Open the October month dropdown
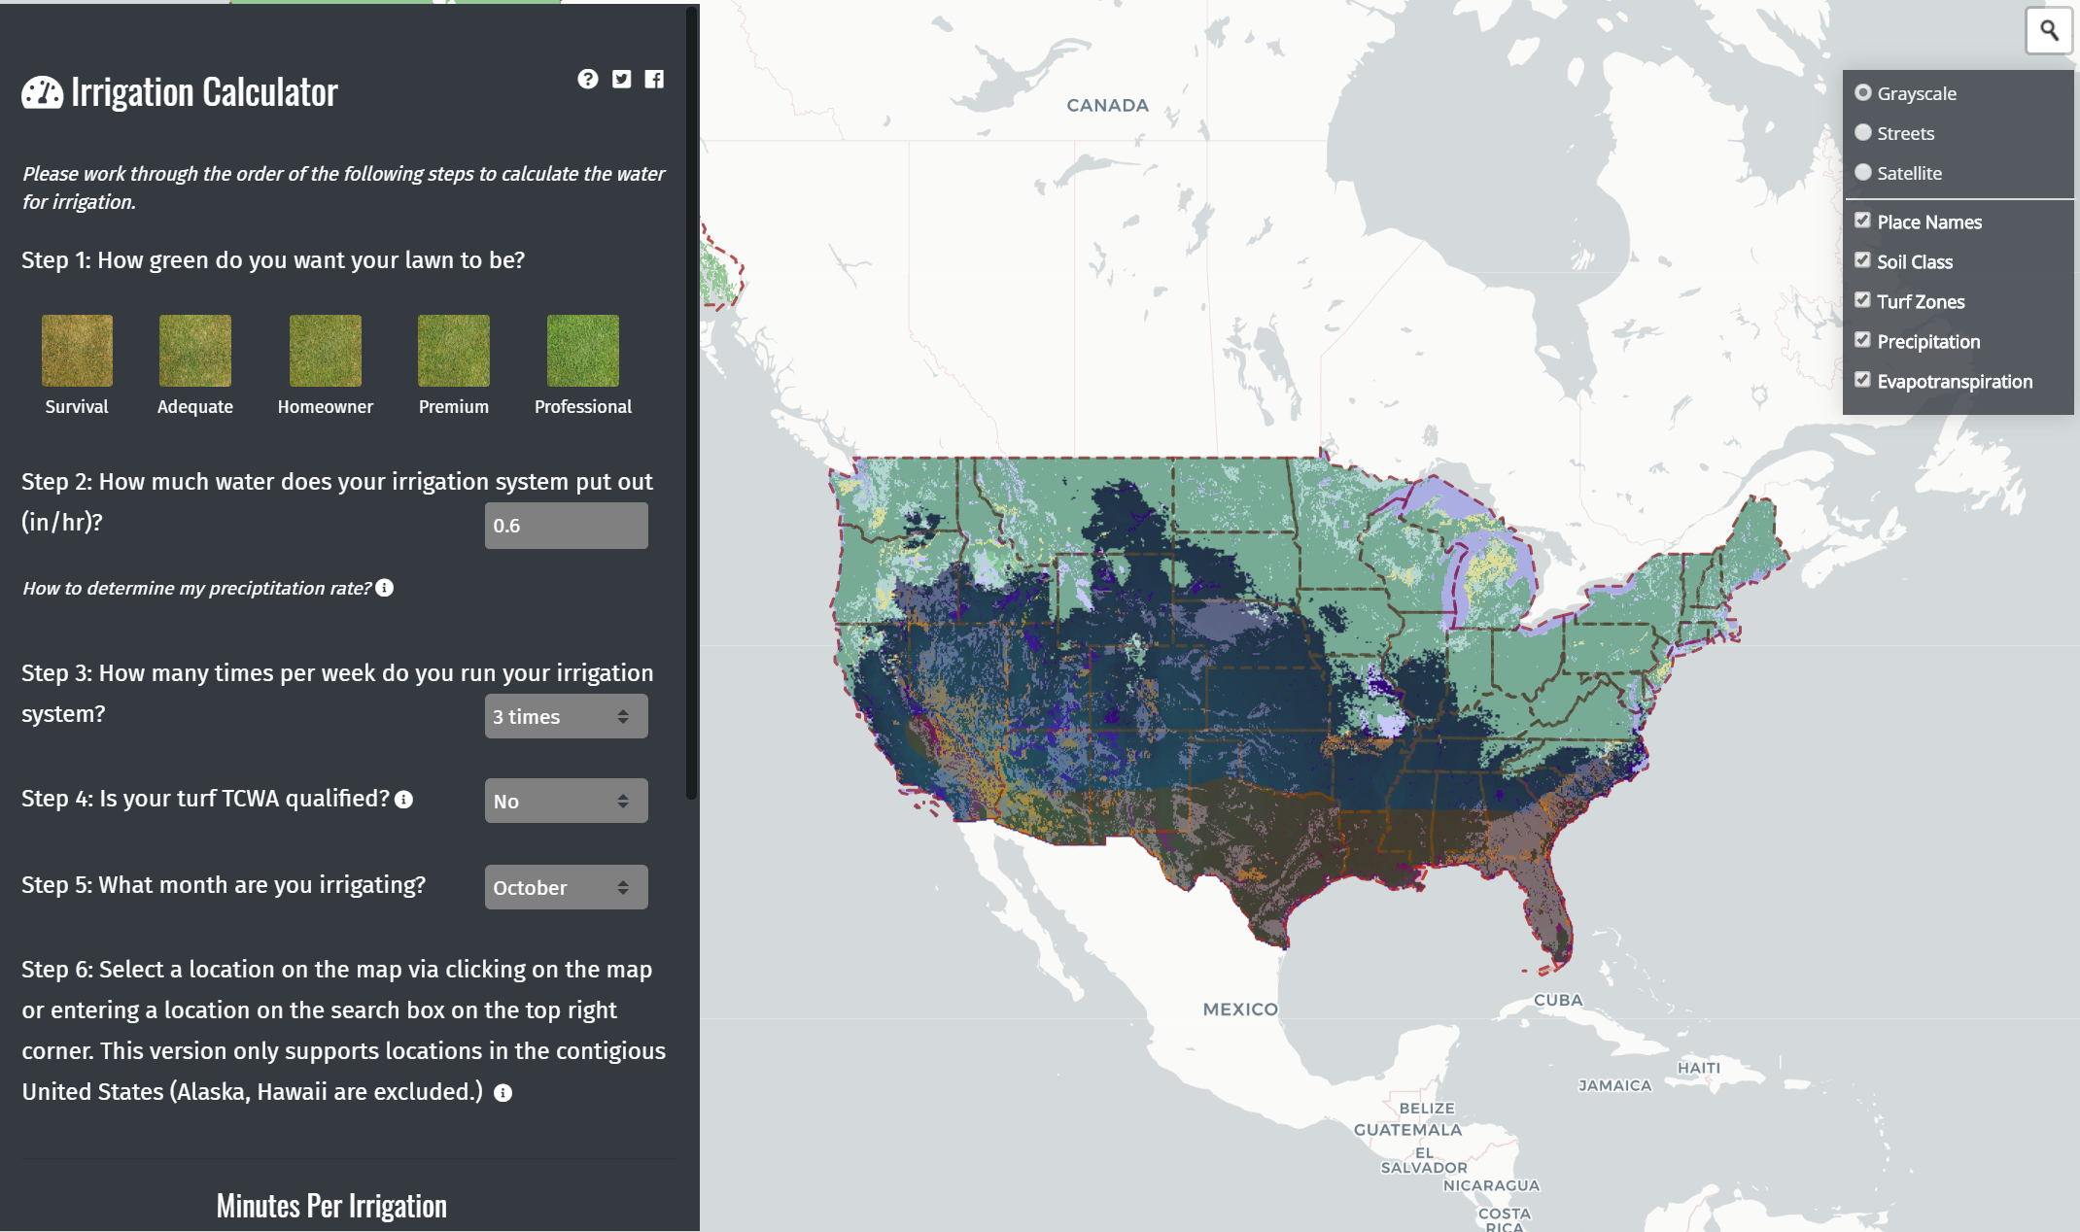Screen dimensions: 2080x1232 click(566, 887)
